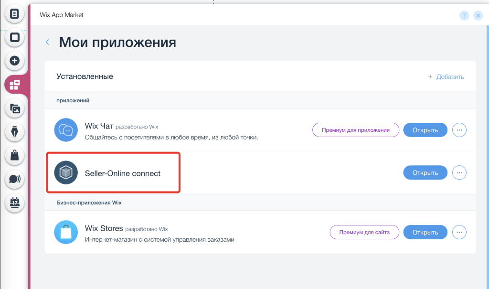Open the Chat speech bubble sidebar icon

tap(14, 179)
